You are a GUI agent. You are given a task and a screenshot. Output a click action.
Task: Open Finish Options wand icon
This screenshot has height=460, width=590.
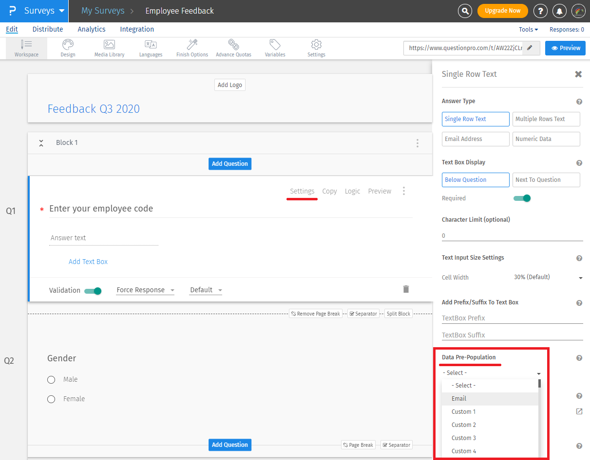point(192,48)
